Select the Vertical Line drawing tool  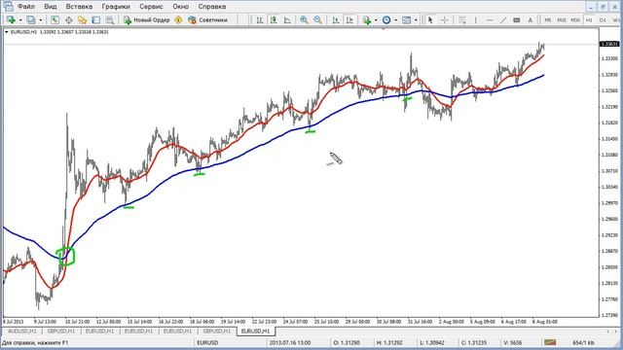[476, 19]
